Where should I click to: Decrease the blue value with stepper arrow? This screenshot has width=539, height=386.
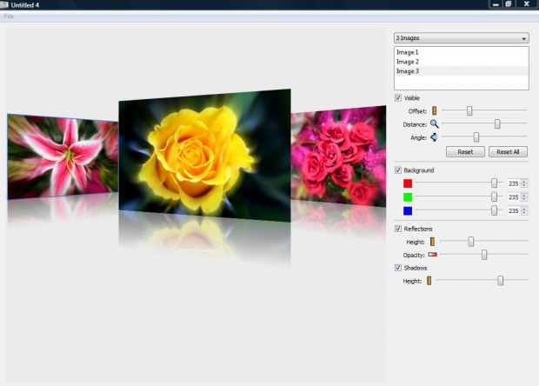[524, 213]
